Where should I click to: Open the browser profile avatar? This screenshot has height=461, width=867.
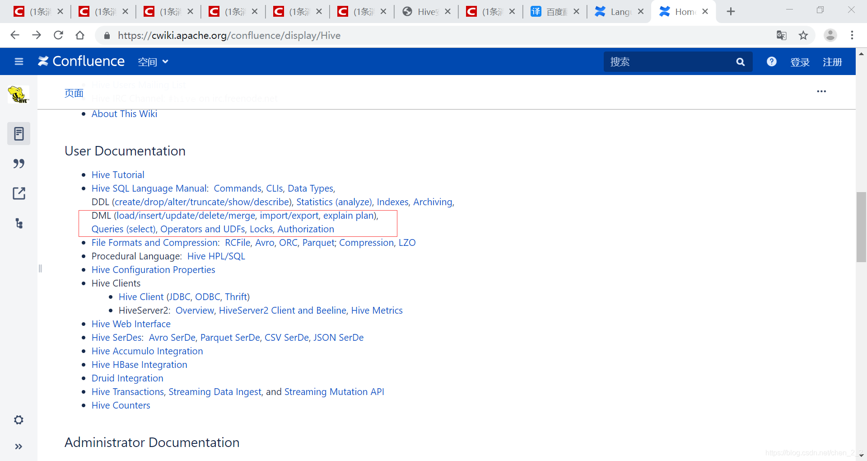(830, 35)
